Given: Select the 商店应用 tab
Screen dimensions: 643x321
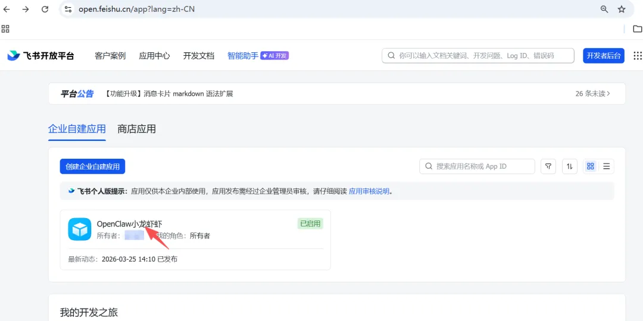Looking at the screenshot, I should pyautogui.click(x=136, y=129).
